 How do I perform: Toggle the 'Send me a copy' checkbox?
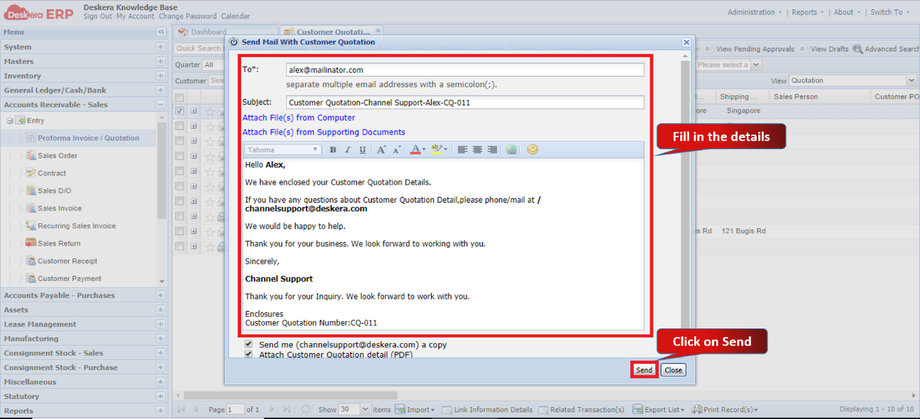248,344
